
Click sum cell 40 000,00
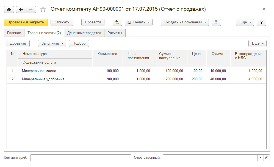218,79
